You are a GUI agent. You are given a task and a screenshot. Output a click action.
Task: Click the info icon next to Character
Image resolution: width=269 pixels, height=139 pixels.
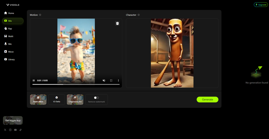tap(139, 15)
